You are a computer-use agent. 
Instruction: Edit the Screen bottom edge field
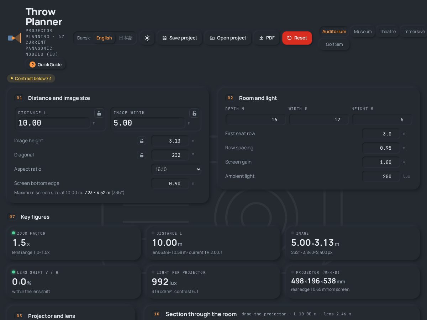point(170,183)
